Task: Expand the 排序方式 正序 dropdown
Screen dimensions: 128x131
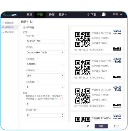Action: (x=45, y=76)
